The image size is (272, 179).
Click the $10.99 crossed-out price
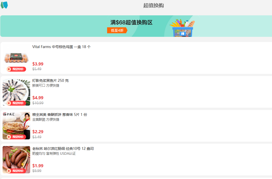tap(38, 103)
